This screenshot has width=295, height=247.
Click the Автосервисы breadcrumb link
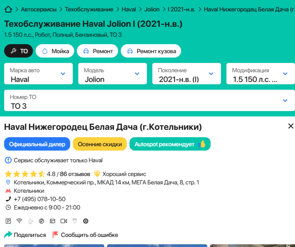pyautogui.click(x=39, y=9)
